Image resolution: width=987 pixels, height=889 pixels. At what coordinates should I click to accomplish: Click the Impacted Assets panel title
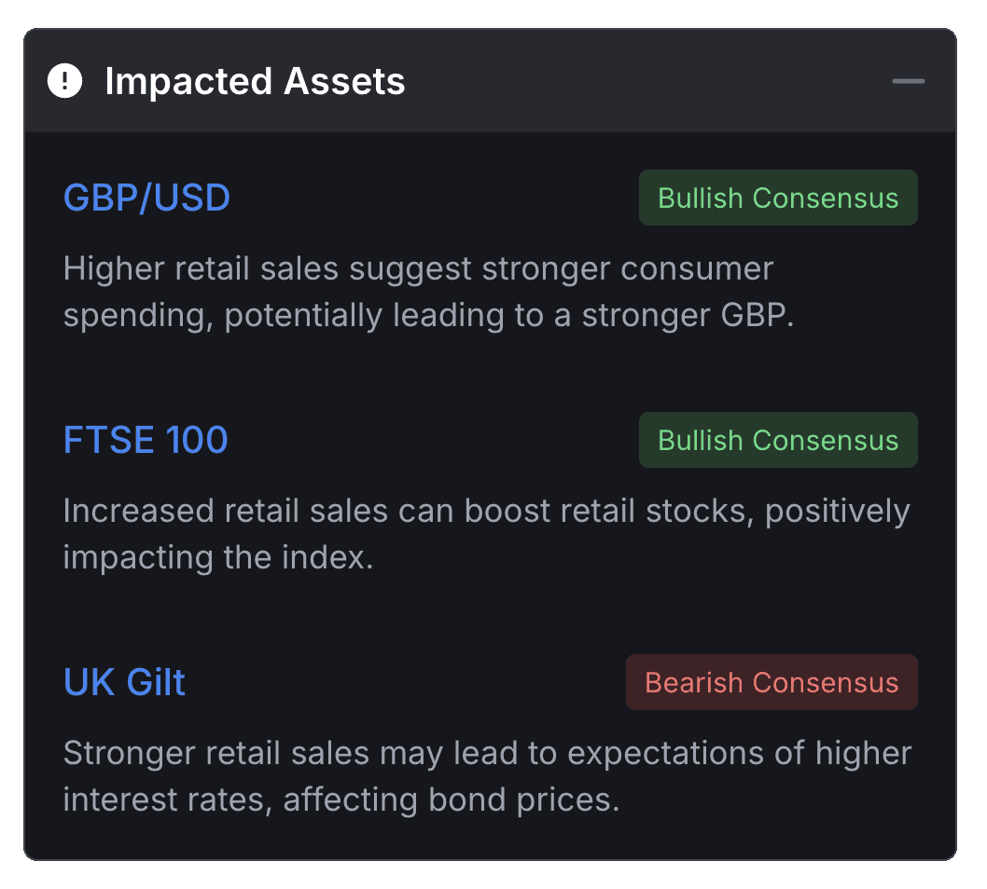(255, 82)
